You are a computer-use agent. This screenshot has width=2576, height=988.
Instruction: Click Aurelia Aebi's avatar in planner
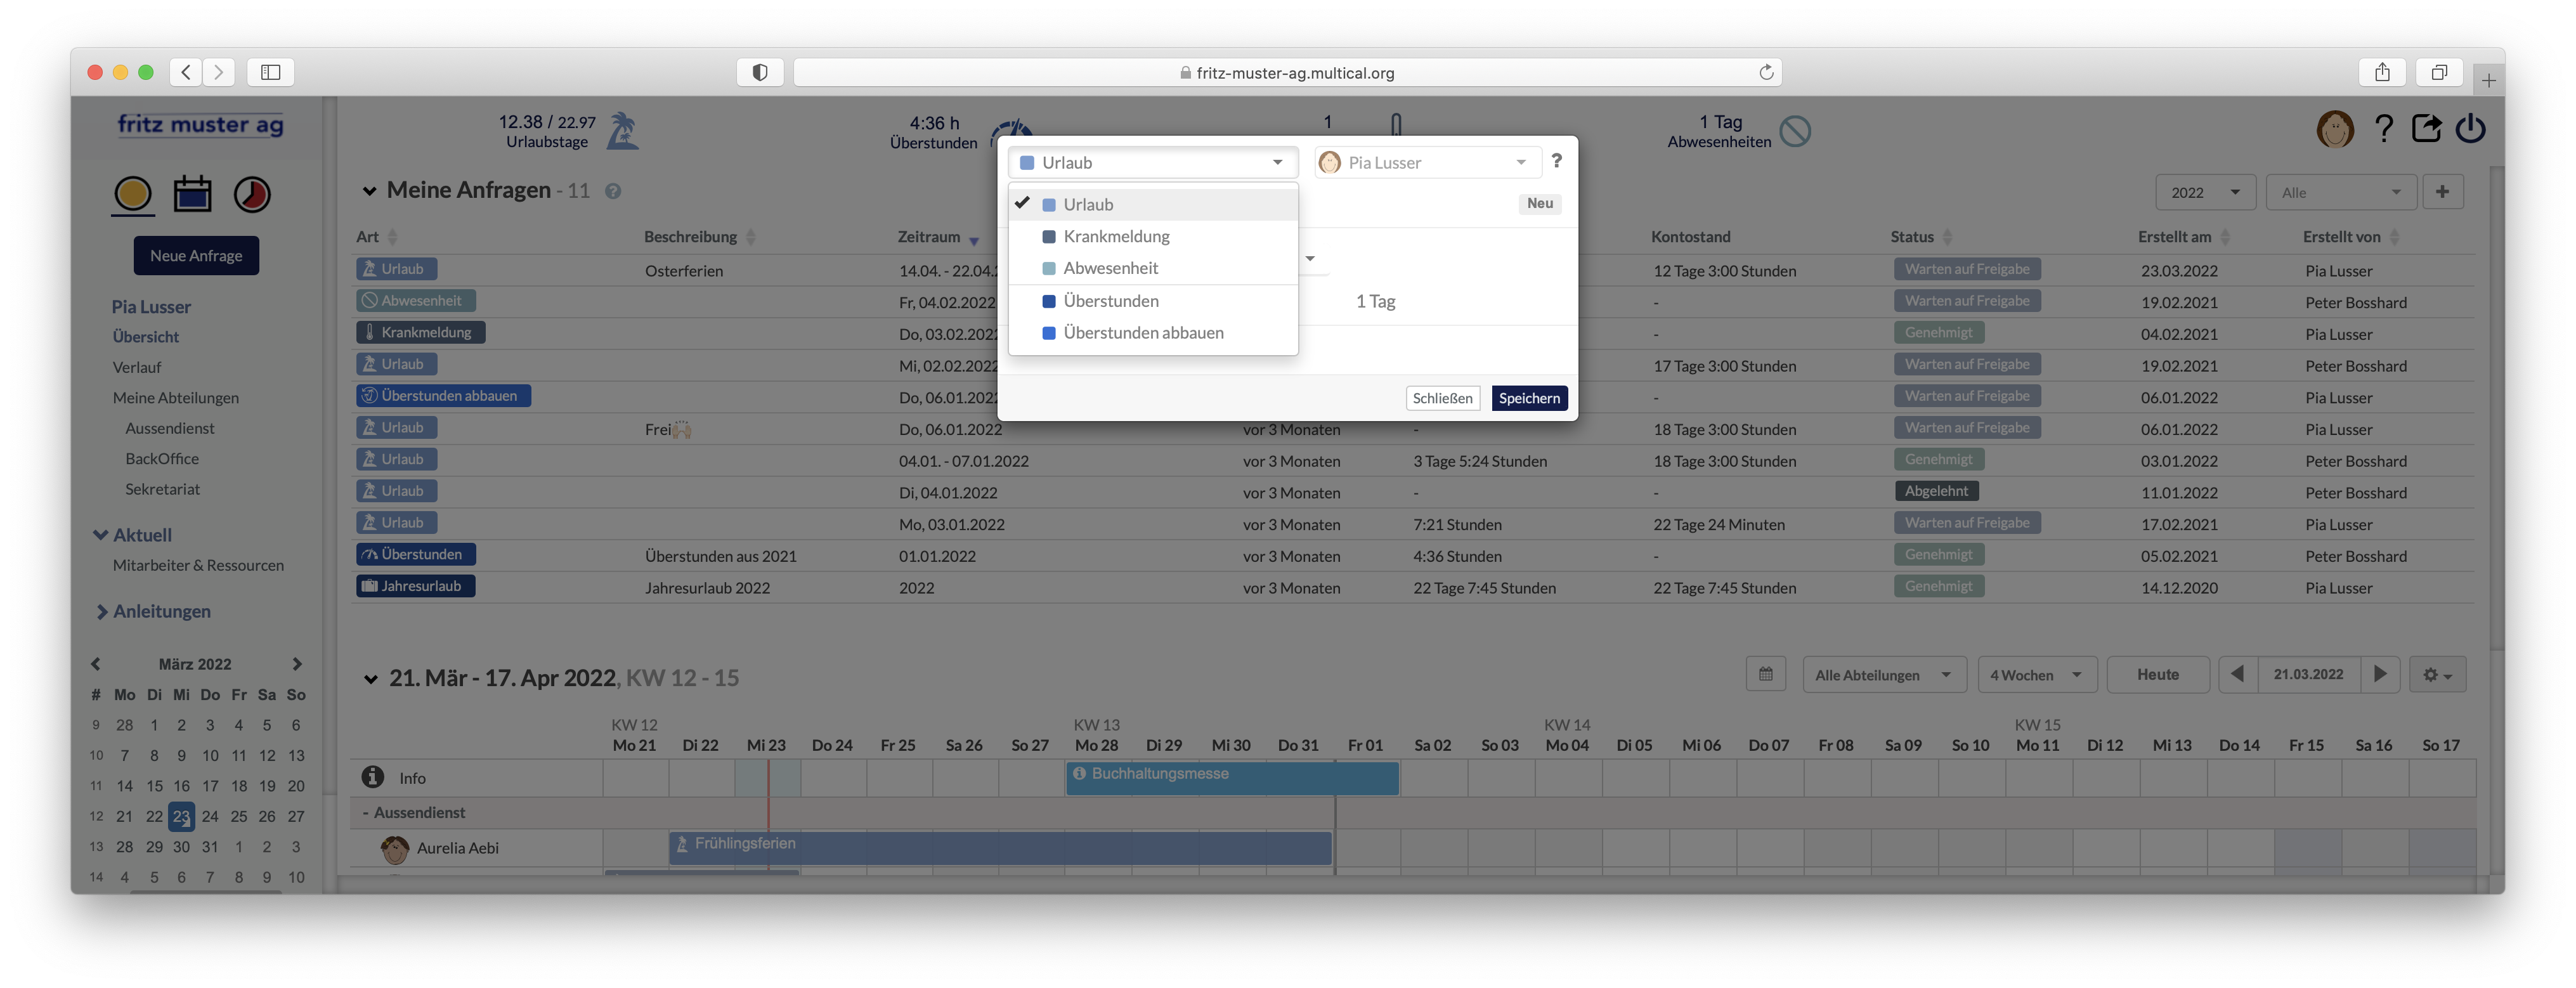395,849
